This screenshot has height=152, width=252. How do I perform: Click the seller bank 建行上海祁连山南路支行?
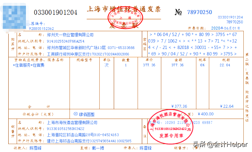click(x=68, y=141)
